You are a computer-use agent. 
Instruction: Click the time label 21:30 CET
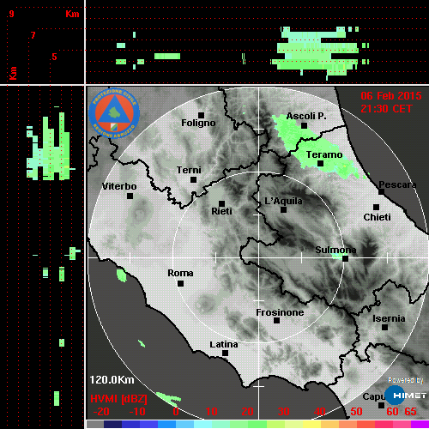(x=386, y=109)
